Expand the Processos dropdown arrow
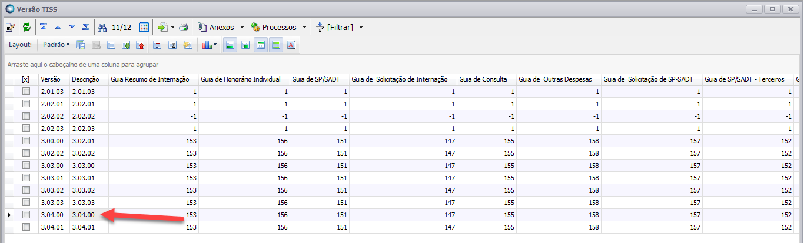Image resolution: width=804 pixels, height=243 pixels. pyautogui.click(x=304, y=27)
